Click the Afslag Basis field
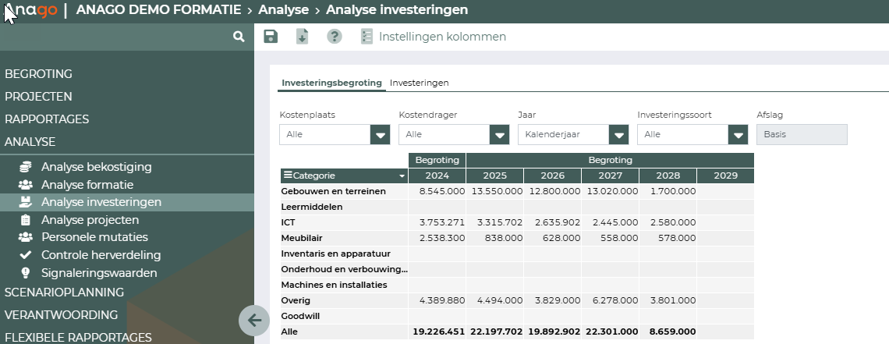Viewport: 889px width, 344px height. pos(801,135)
